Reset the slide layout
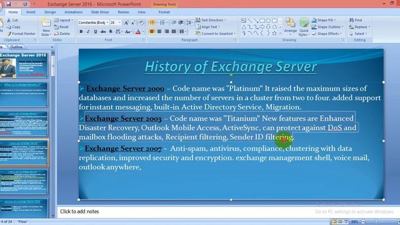400x225 pixels. [61, 27]
